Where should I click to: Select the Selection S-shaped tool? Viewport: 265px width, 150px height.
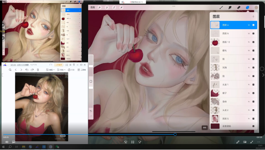click(114, 7)
